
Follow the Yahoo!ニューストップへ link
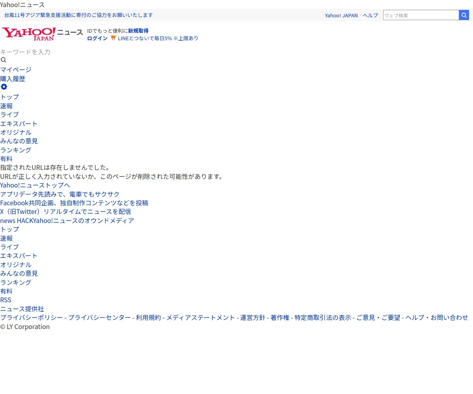[35, 185]
